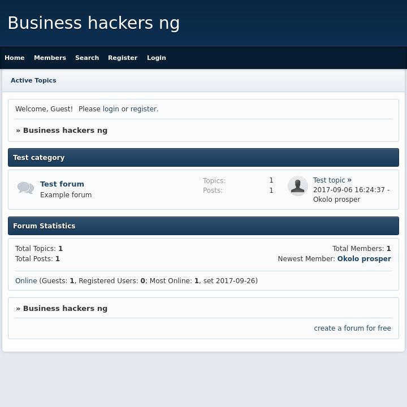Click the create a forum for free link
This screenshot has width=407, height=407.
(352, 328)
